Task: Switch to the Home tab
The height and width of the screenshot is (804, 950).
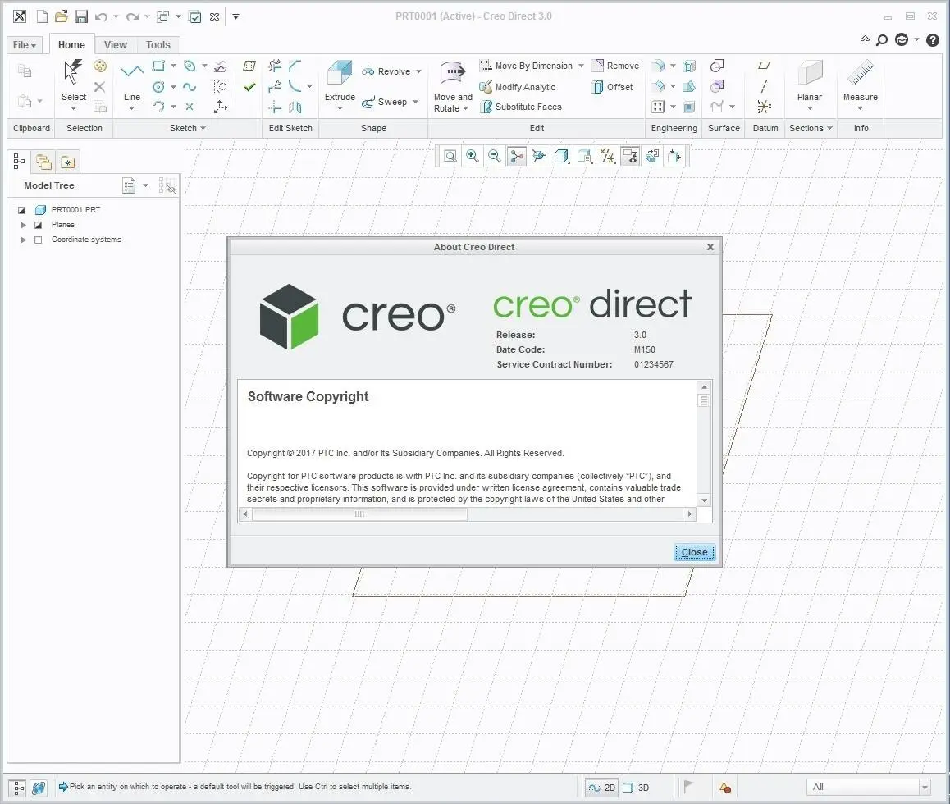Action: [x=71, y=45]
